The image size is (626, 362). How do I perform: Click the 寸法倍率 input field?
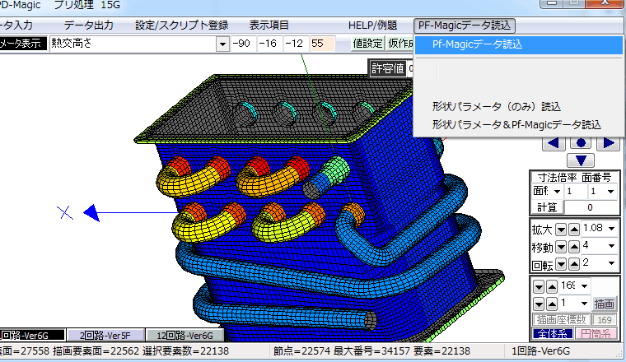click(x=575, y=192)
